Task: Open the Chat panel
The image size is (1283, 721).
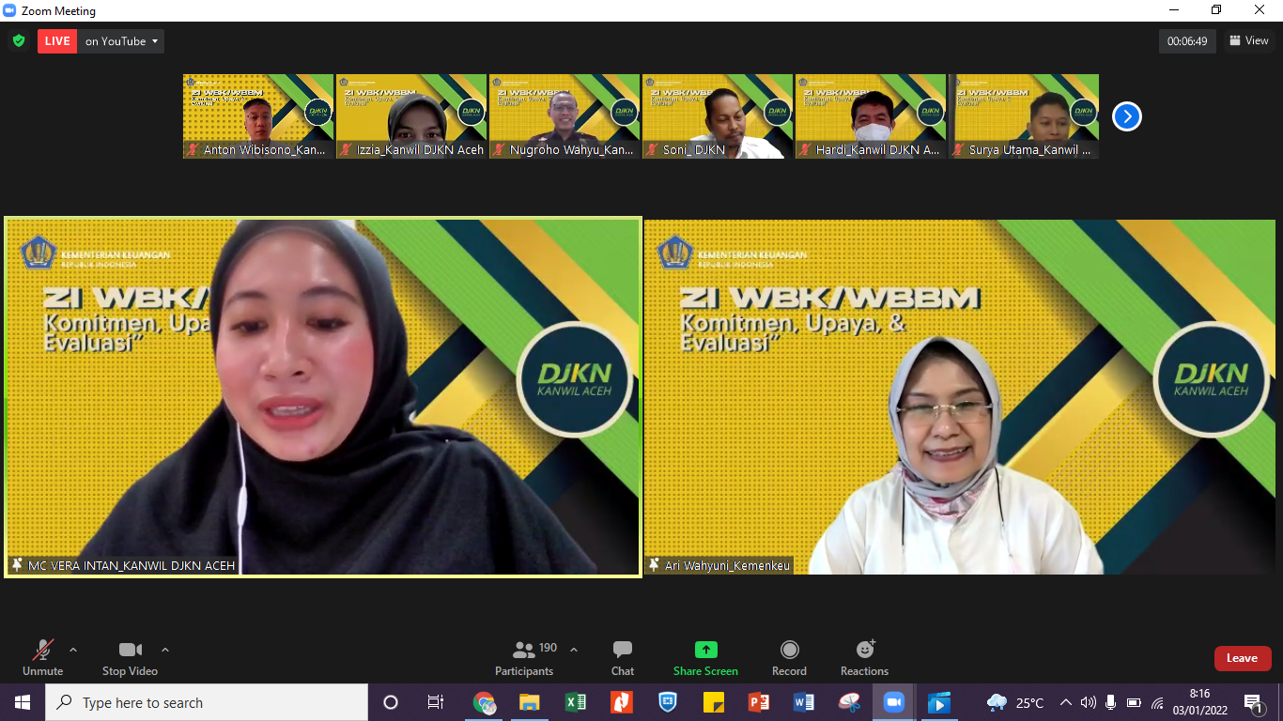Action: point(622,658)
